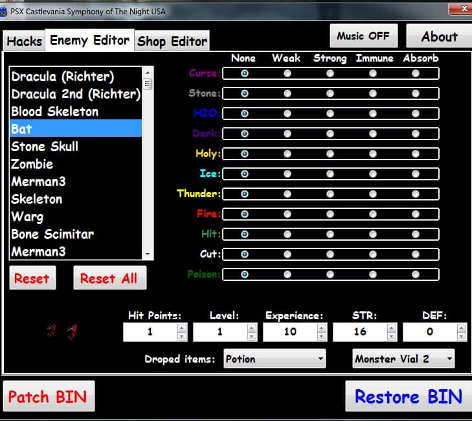Click enemy list scrollbar down arrow
This screenshot has width=472, height=421.
point(148,254)
